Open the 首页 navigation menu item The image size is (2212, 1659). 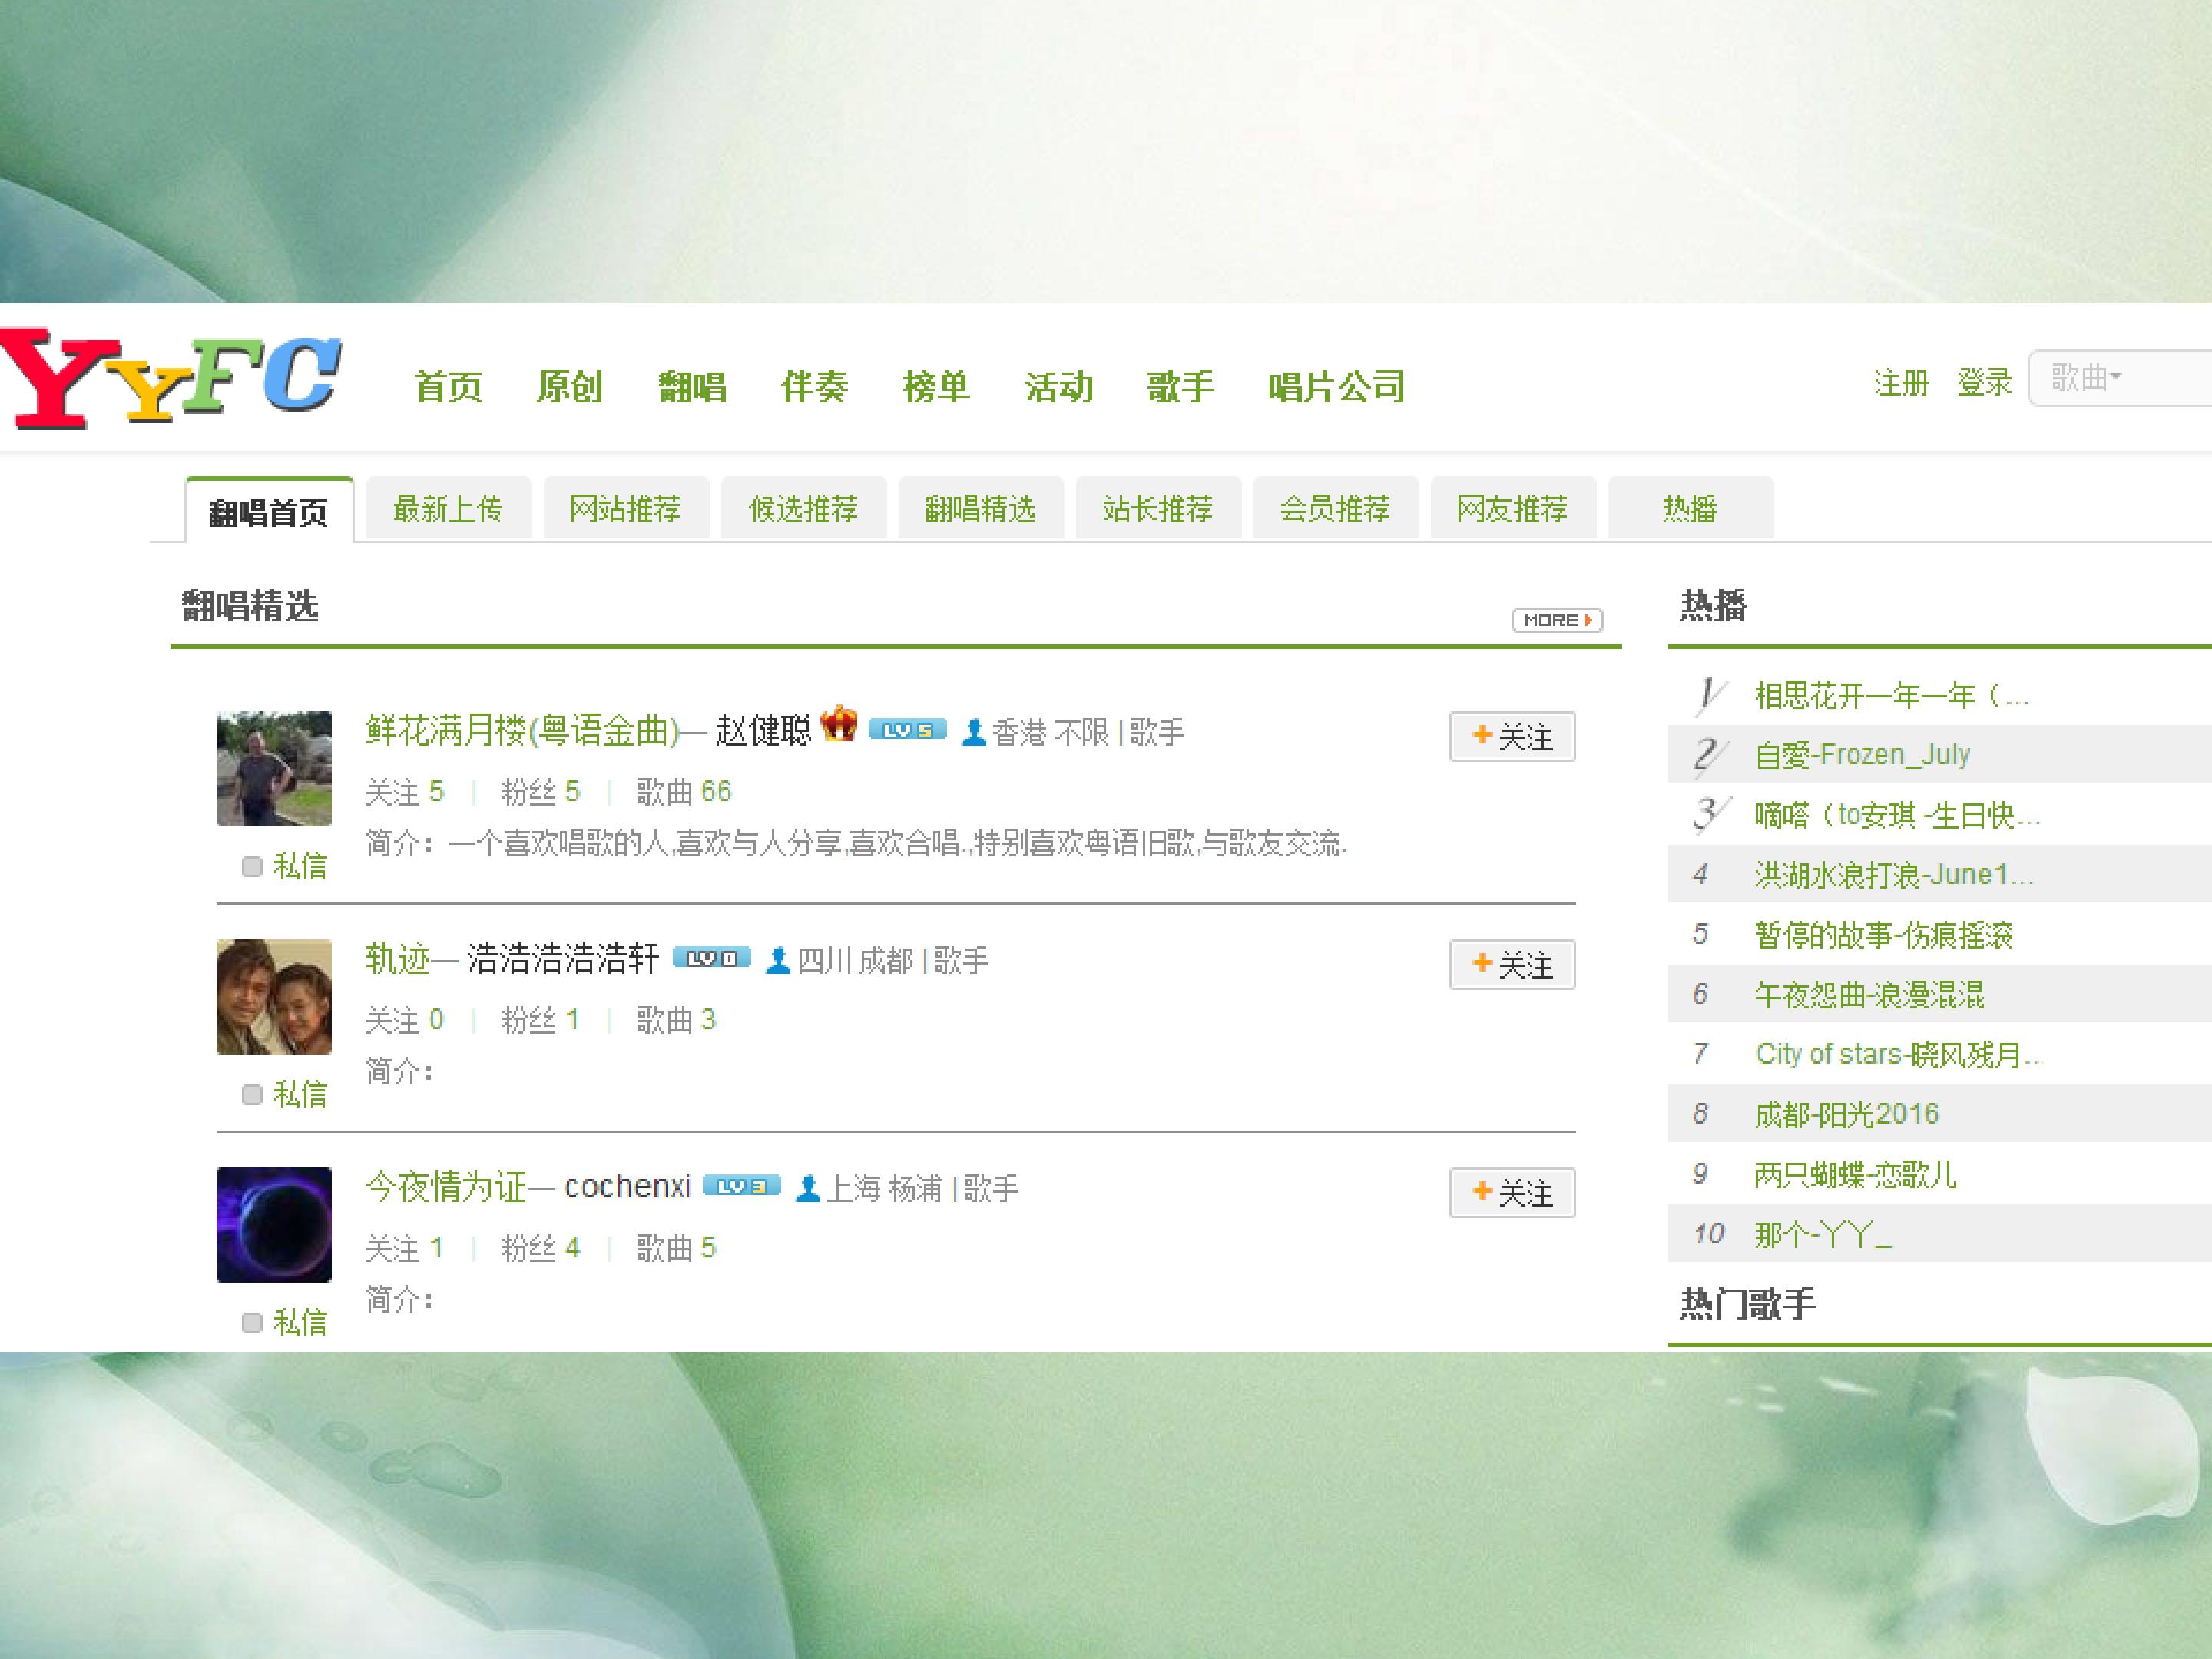click(x=448, y=387)
